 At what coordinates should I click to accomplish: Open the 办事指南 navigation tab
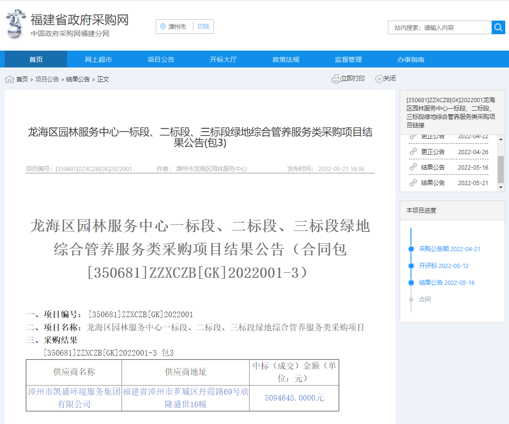[x=411, y=60]
